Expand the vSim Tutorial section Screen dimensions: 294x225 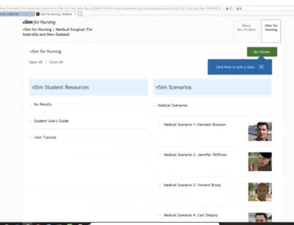click(x=45, y=137)
